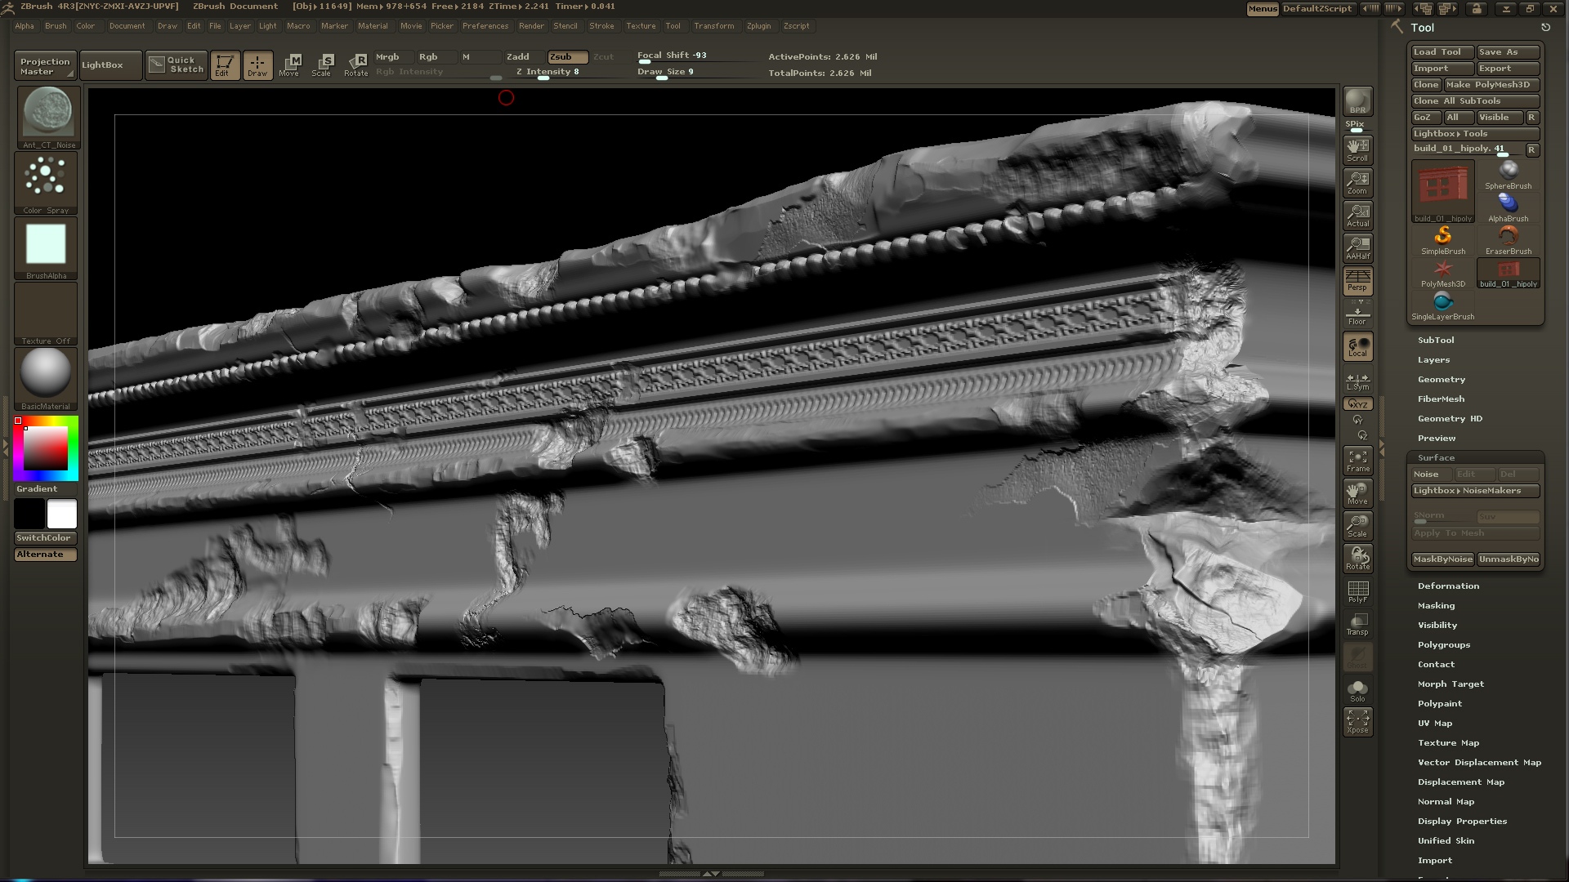Open the Stroke menu
The width and height of the screenshot is (1569, 882).
click(601, 26)
